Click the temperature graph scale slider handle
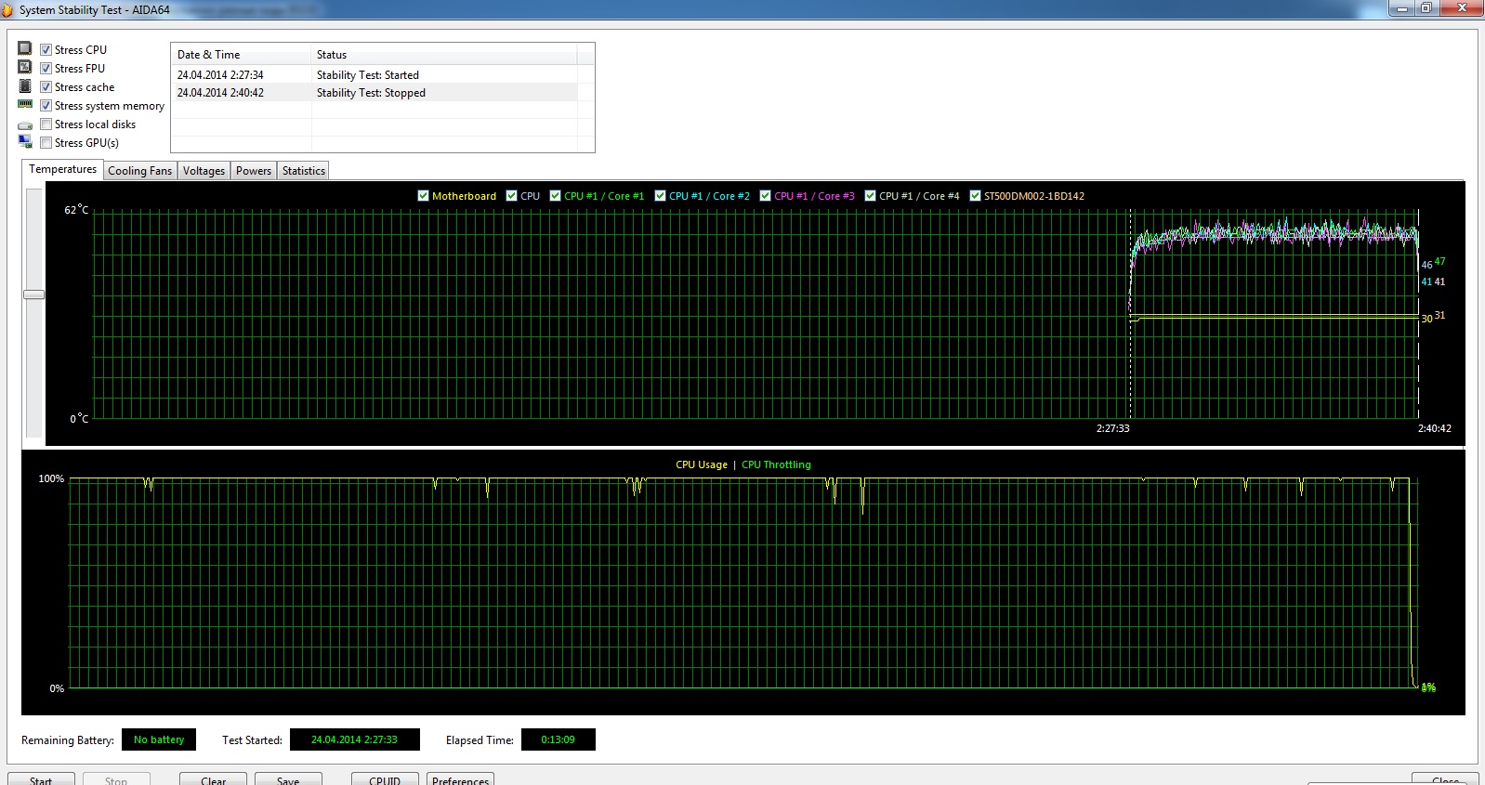This screenshot has width=1485, height=785. click(33, 294)
